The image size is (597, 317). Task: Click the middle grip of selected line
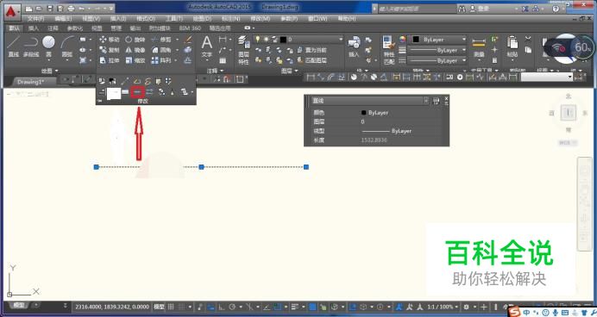[201, 167]
